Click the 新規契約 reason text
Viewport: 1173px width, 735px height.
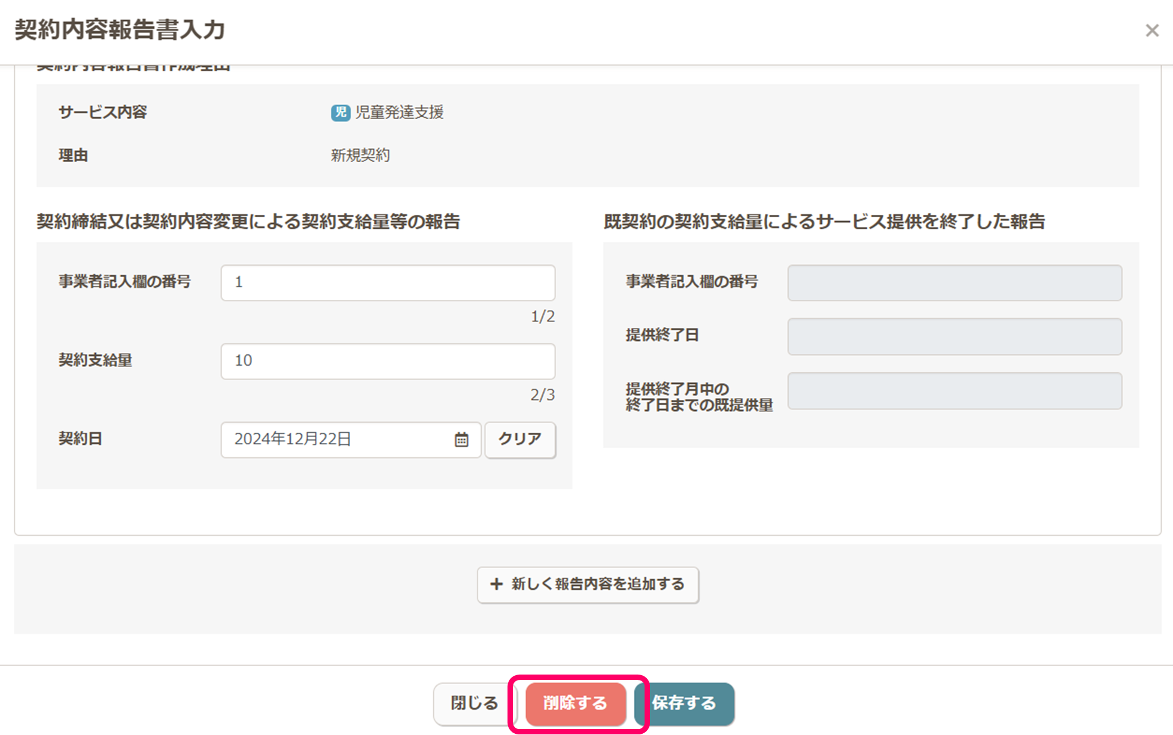tap(360, 156)
